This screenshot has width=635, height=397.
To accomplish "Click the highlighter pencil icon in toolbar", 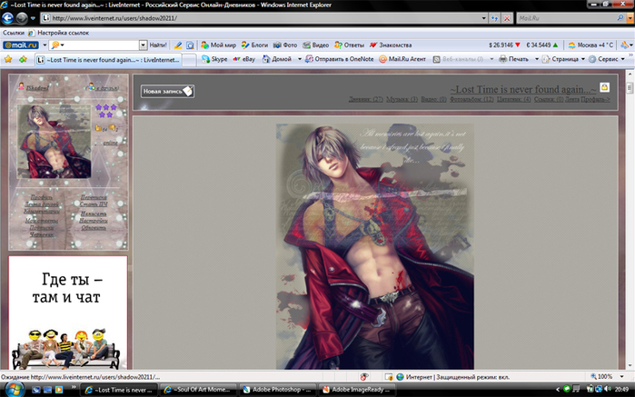I will click(x=178, y=45).
